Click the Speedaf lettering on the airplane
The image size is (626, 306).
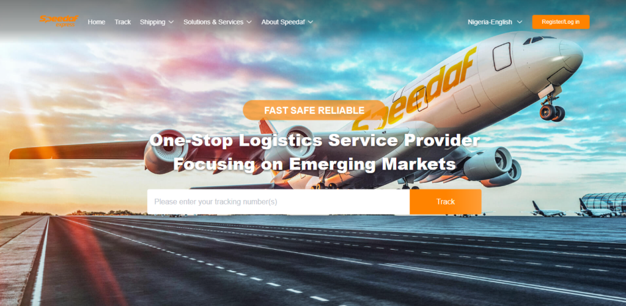(x=415, y=91)
